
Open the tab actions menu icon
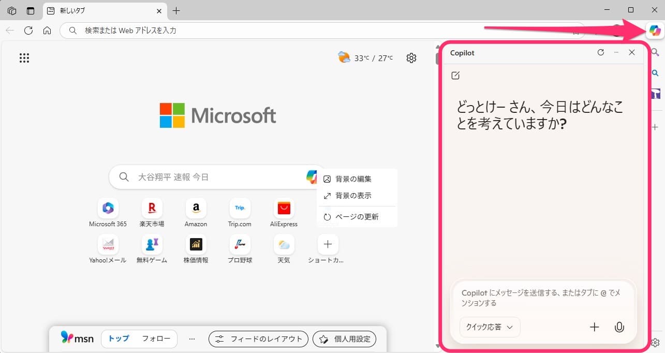(31, 10)
